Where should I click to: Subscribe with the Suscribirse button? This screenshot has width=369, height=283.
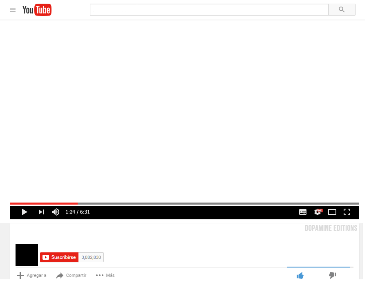click(x=59, y=257)
